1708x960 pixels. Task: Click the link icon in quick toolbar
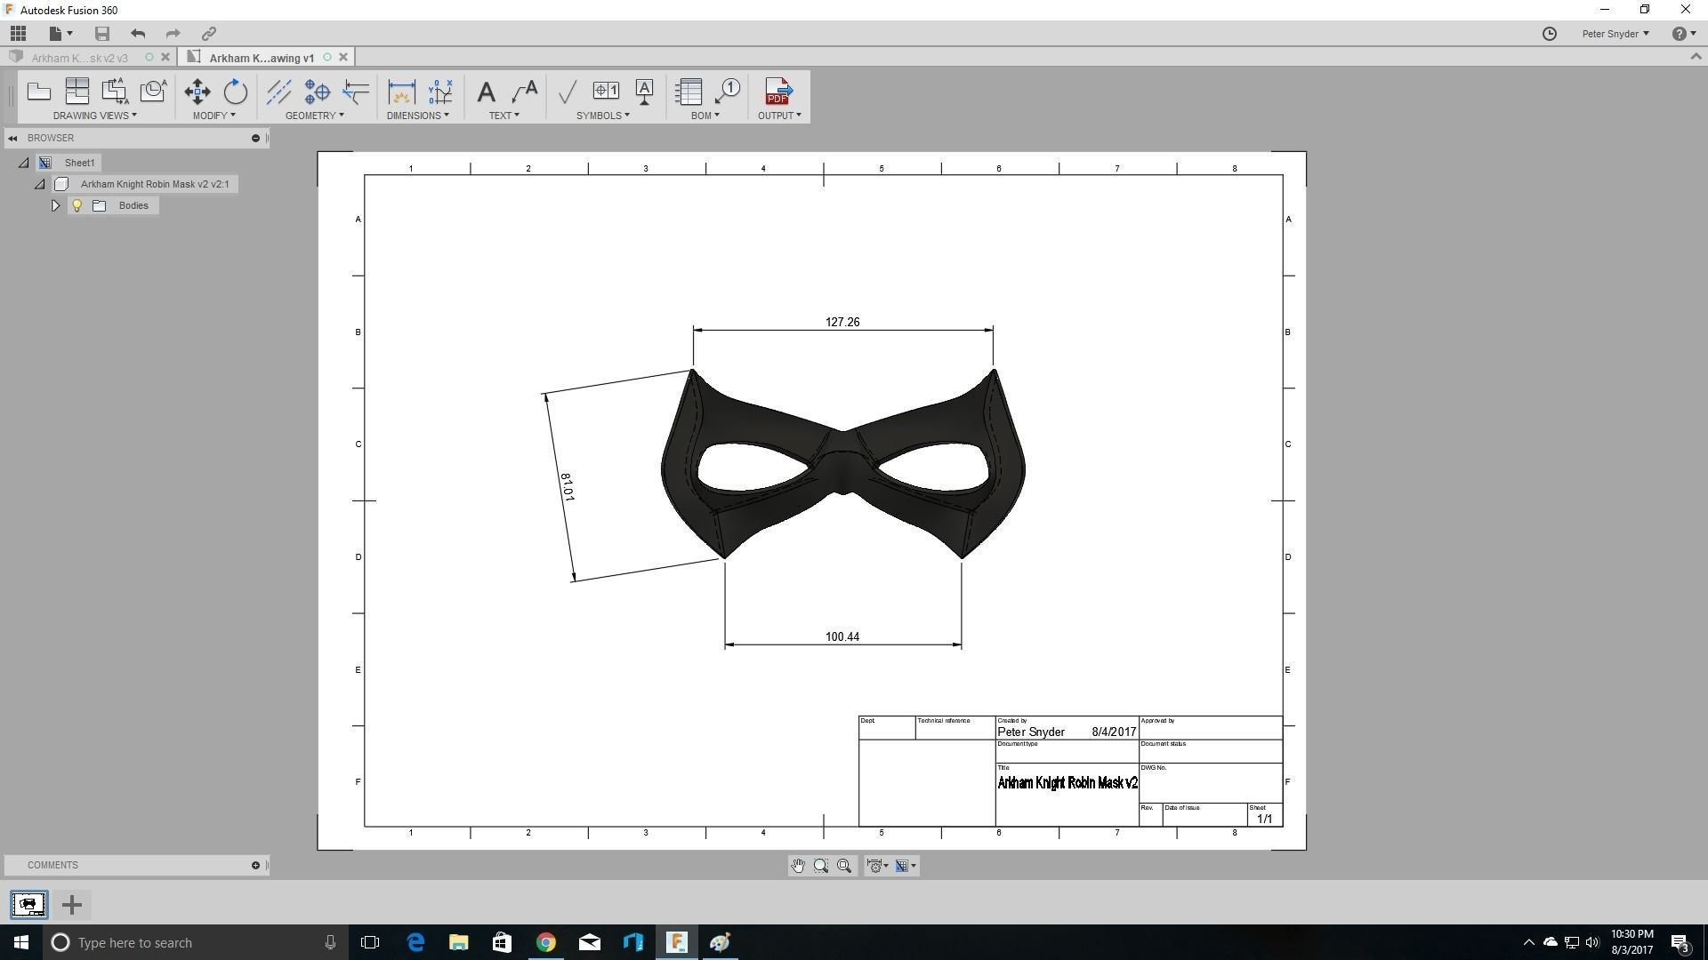pyautogui.click(x=209, y=34)
